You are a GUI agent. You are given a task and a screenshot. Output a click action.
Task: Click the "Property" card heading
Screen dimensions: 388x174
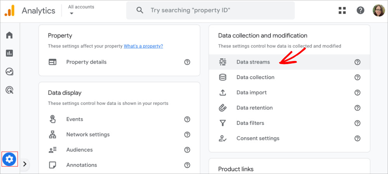(x=60, y=36)
